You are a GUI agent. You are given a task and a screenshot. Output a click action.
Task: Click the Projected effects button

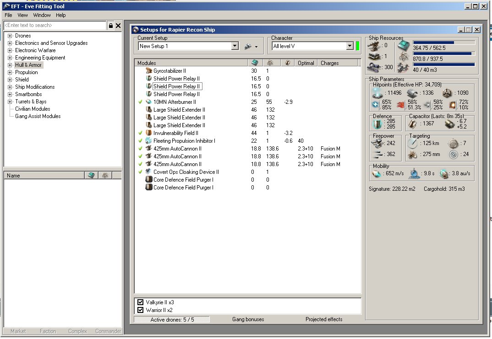coord(324,319)
